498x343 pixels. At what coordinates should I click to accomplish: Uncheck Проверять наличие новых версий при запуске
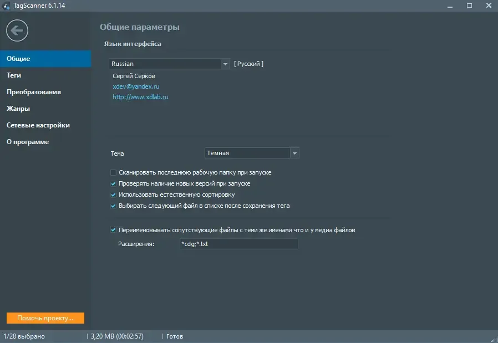[113, 183]
